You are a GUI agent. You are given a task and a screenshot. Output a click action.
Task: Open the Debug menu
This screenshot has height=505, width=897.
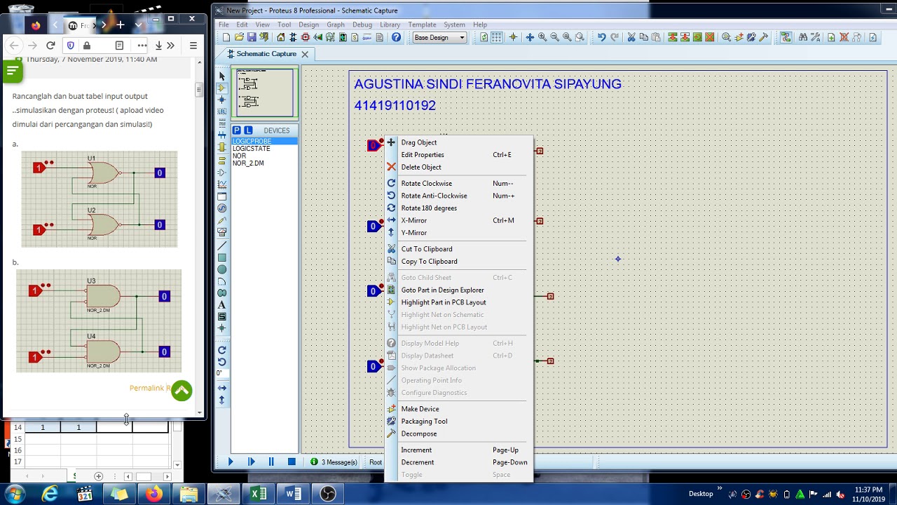362,25
